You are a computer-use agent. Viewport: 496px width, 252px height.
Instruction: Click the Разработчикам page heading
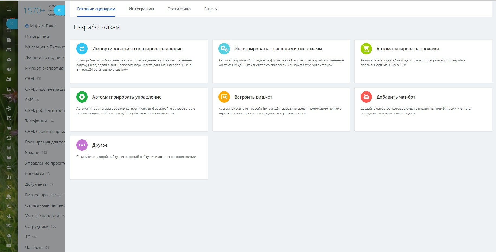[97, 27]
